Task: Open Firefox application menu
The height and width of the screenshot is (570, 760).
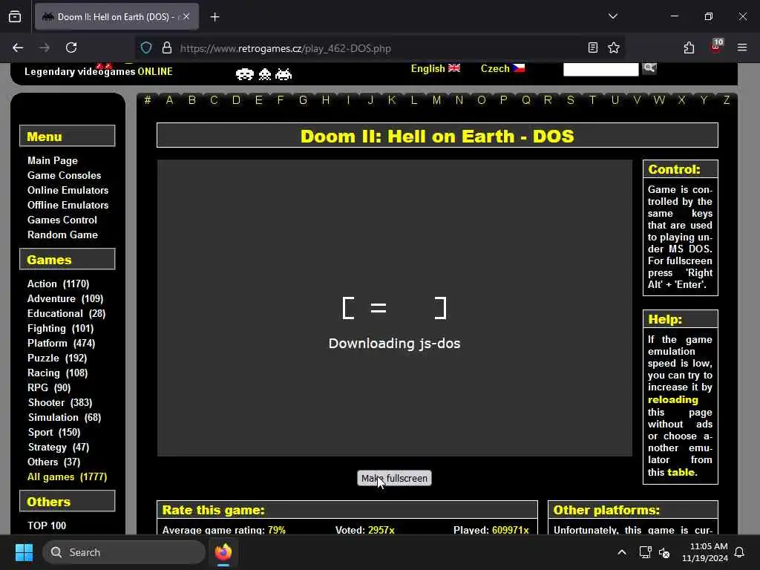Action: coord(742,47)
